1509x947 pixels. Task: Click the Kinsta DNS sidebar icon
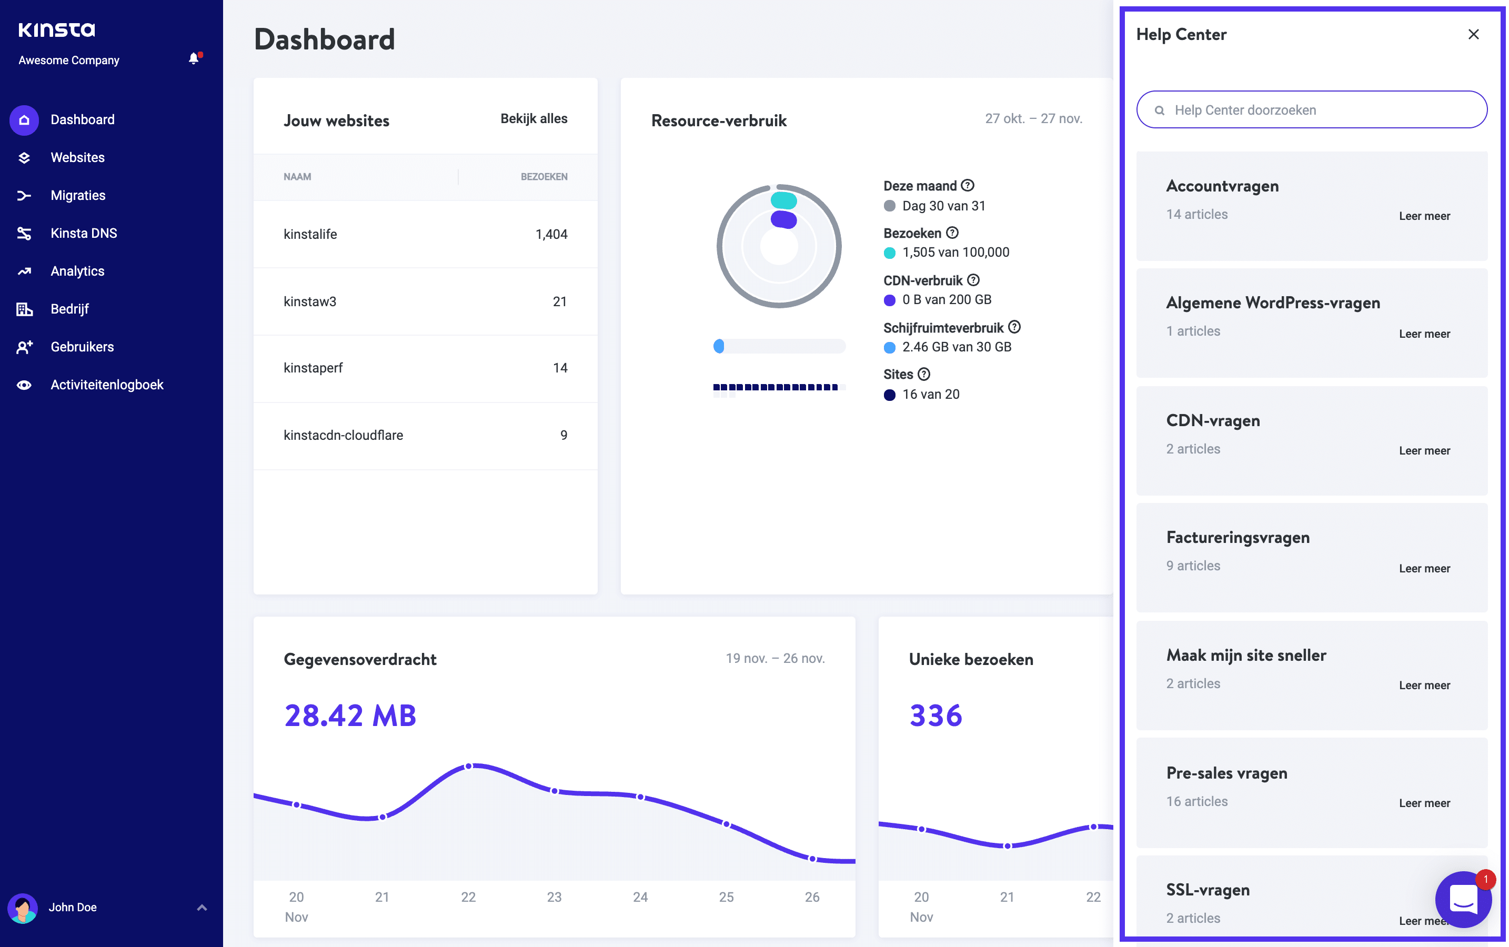coord(24,233)
